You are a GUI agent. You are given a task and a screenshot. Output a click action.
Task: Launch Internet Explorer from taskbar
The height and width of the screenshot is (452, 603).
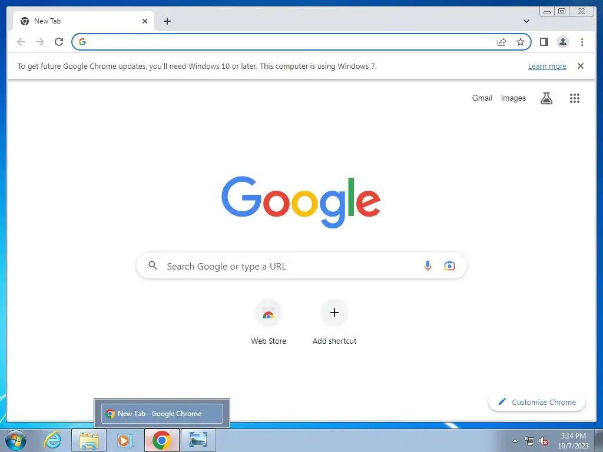click(52, 440)
